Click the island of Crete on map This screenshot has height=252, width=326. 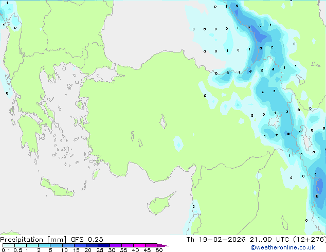click(x=57, y=188)
